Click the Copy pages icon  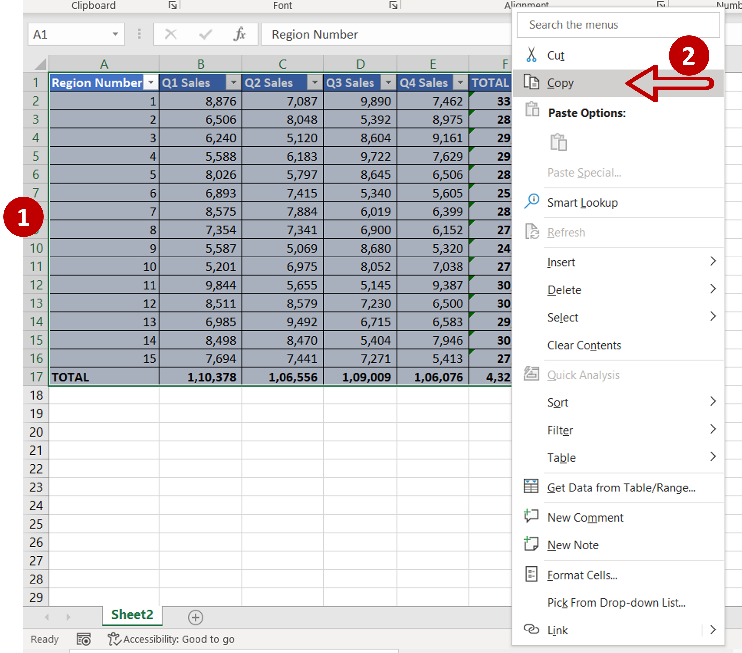pos(531,82)
